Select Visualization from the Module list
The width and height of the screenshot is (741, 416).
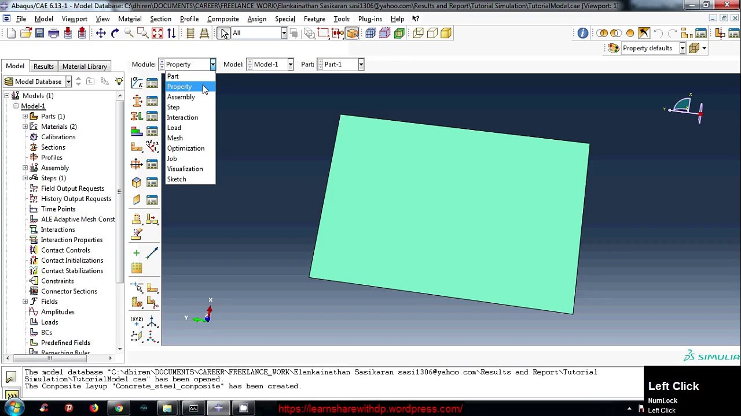[x=190, y=169]
